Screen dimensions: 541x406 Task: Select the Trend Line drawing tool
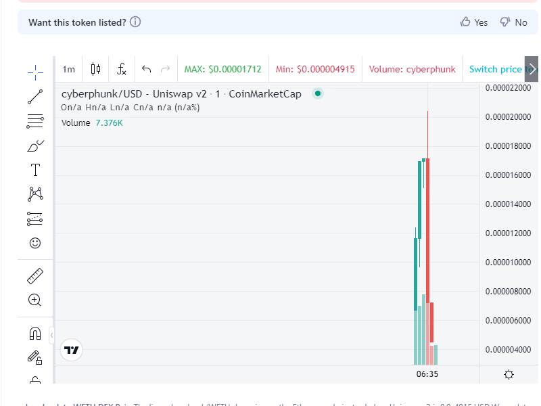[34, 96]
